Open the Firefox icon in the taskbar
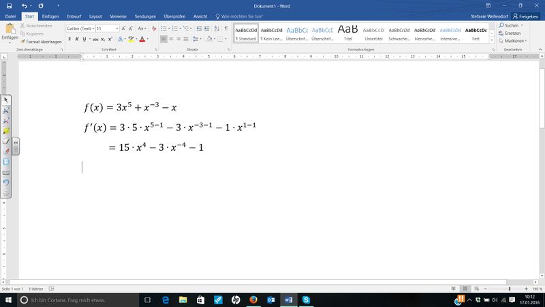The height and width of the screenshot is (307, 545). coord(253,300)
